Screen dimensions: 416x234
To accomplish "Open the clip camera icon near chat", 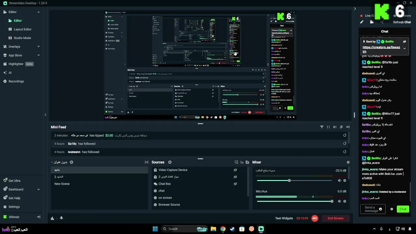I will (x=372, y=22).
